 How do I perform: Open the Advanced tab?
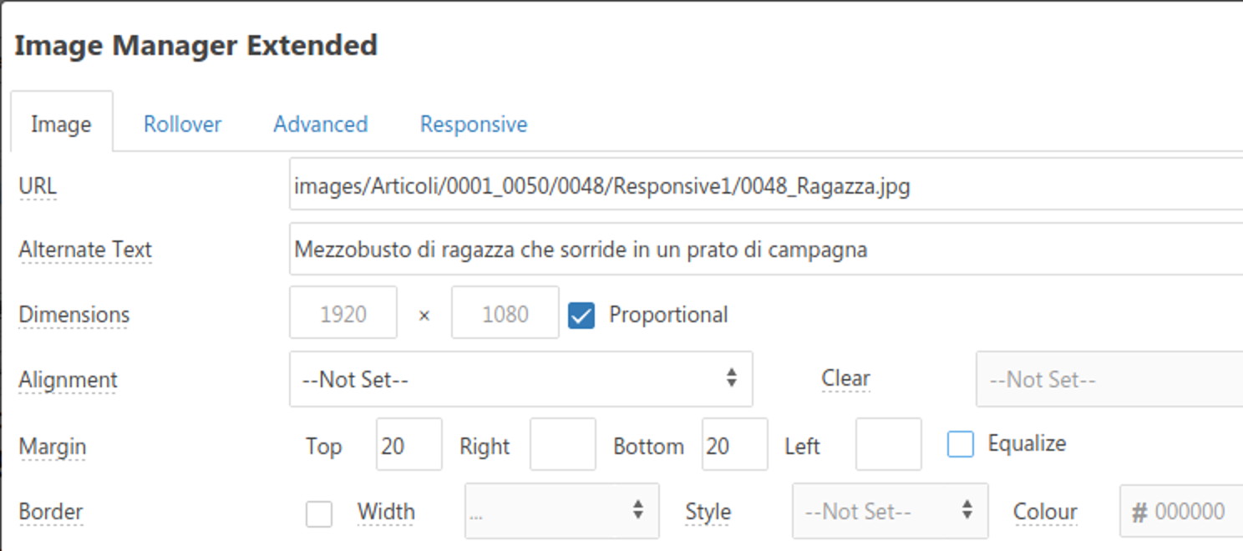321,124
